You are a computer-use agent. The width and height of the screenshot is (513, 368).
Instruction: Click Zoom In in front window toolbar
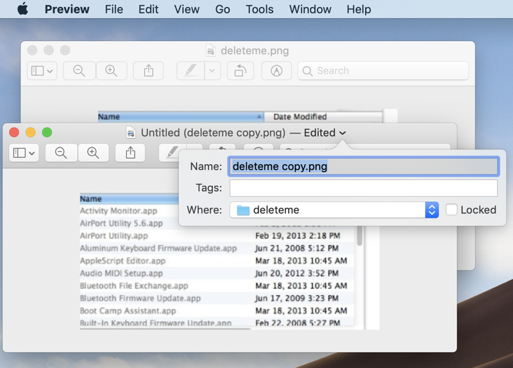(x=93, y=153)
